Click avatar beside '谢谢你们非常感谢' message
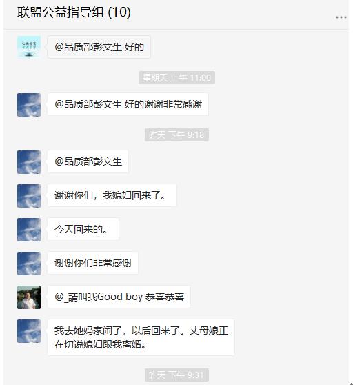353x385 pixels. point(29,264)
